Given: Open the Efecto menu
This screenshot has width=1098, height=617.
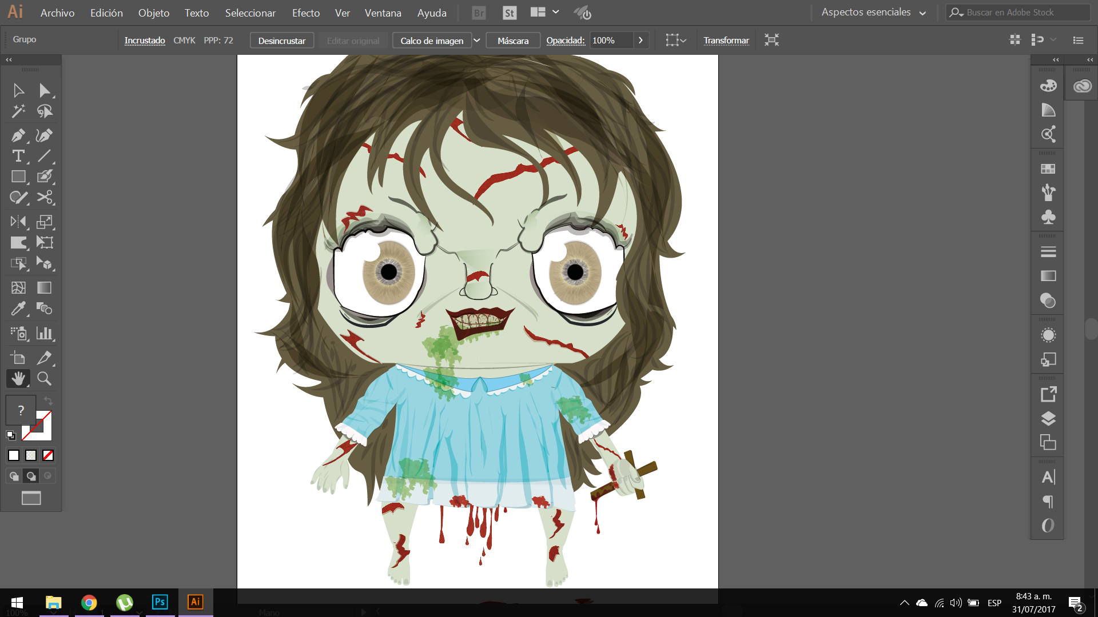Looking at the screenshot, I should coord(306,13).
